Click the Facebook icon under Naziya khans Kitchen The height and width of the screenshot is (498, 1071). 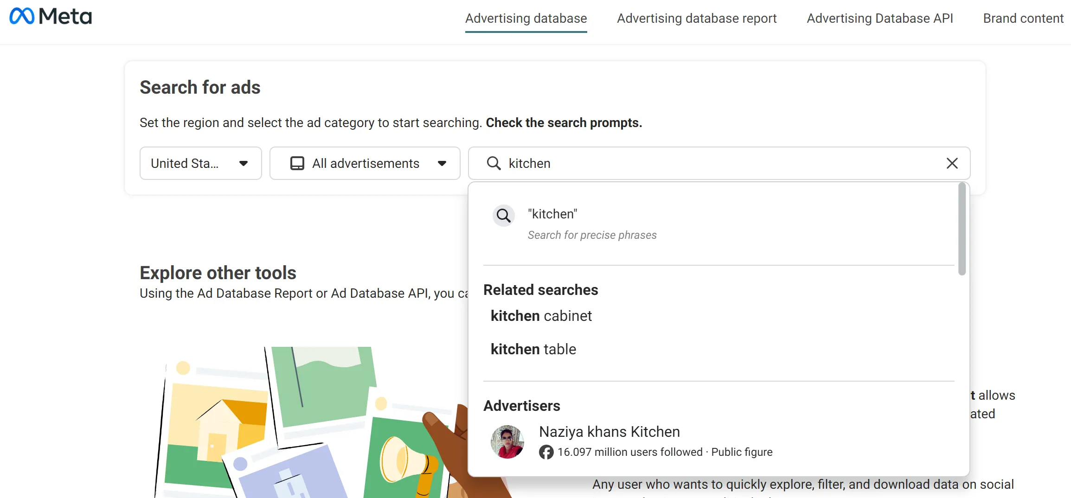pyautogui.click(x=546, y=452)
